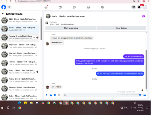
Task: Open Tamara conversation row
Action: 20,63
